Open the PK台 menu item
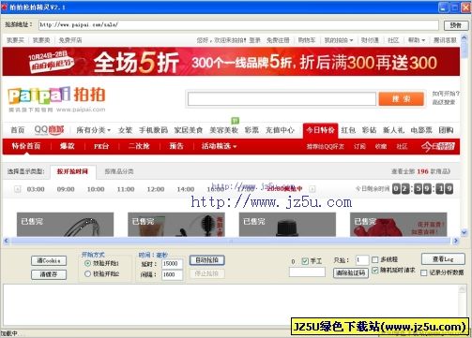 101,146
